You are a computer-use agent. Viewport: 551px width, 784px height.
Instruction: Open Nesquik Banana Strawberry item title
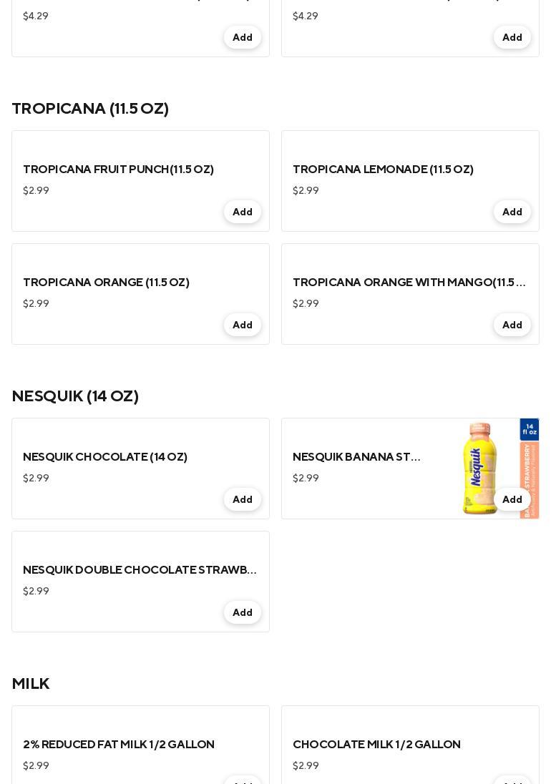tap(356, 457)
